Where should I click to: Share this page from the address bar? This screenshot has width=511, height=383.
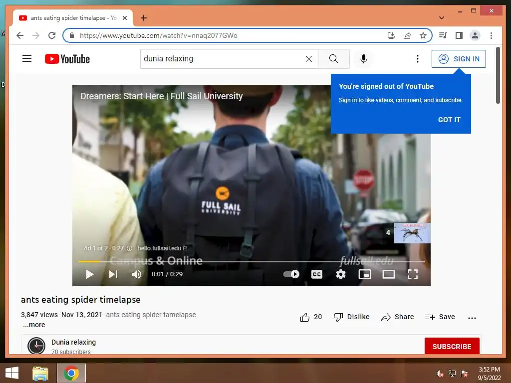tap(407, 35)
